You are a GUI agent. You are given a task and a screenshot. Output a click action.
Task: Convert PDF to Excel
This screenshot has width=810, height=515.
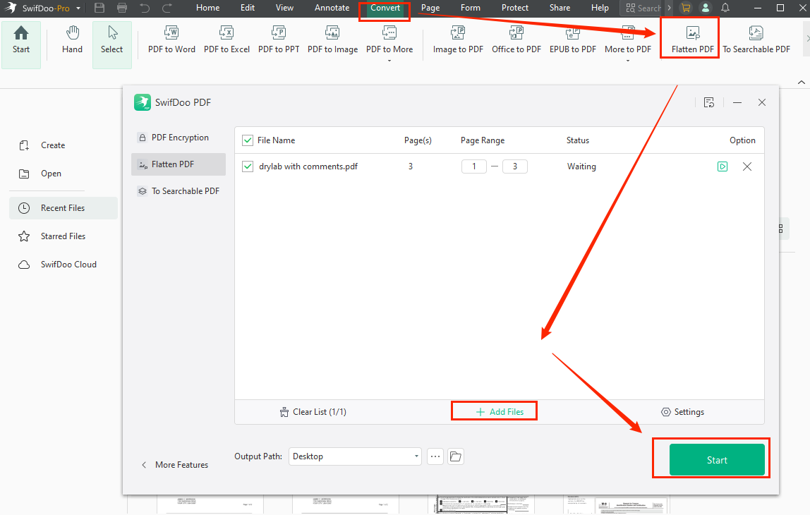226,40
